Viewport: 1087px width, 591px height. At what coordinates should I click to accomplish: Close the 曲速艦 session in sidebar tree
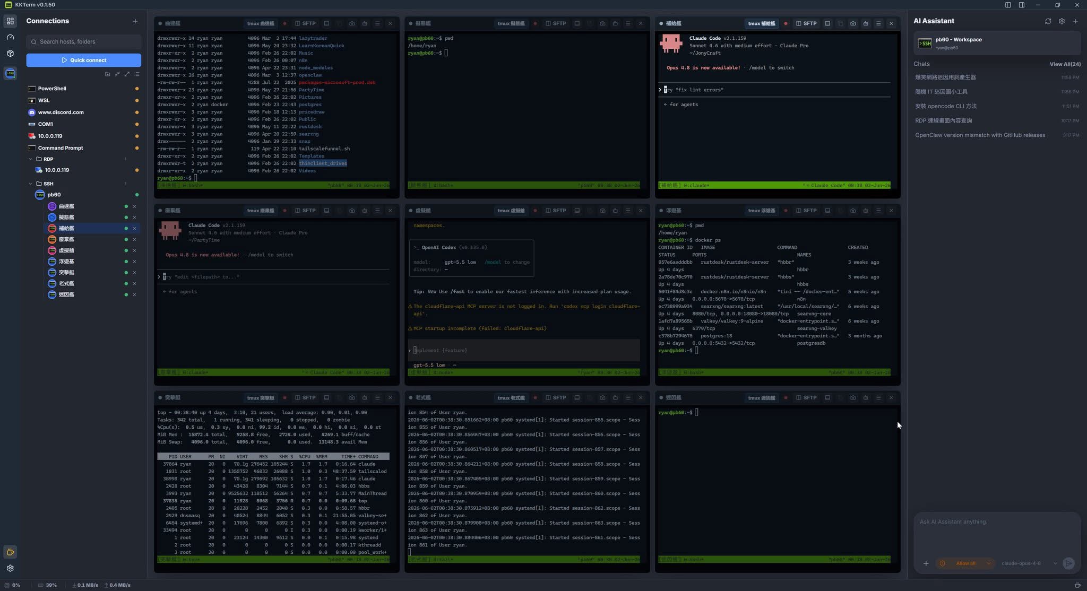click(134, 206)
